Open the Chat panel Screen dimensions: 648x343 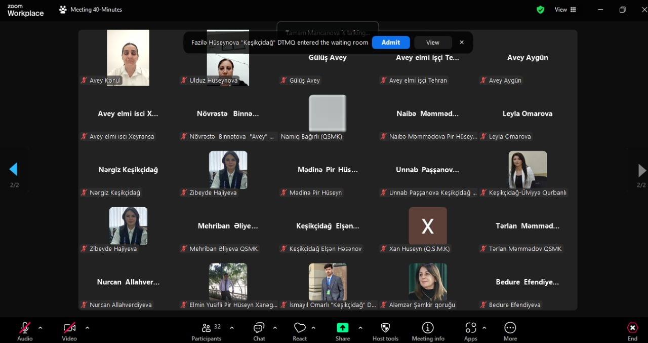pos(259,331)
